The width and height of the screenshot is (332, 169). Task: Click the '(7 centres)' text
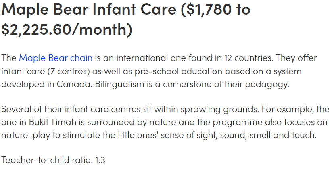click(x=69, y=71)
